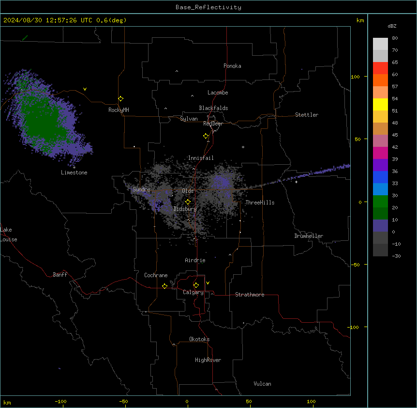This screenshot has height=408, width=417.
Task: Select the yellow 51-54 dBZ legend swatch
Action: click(x=380, y=104)
